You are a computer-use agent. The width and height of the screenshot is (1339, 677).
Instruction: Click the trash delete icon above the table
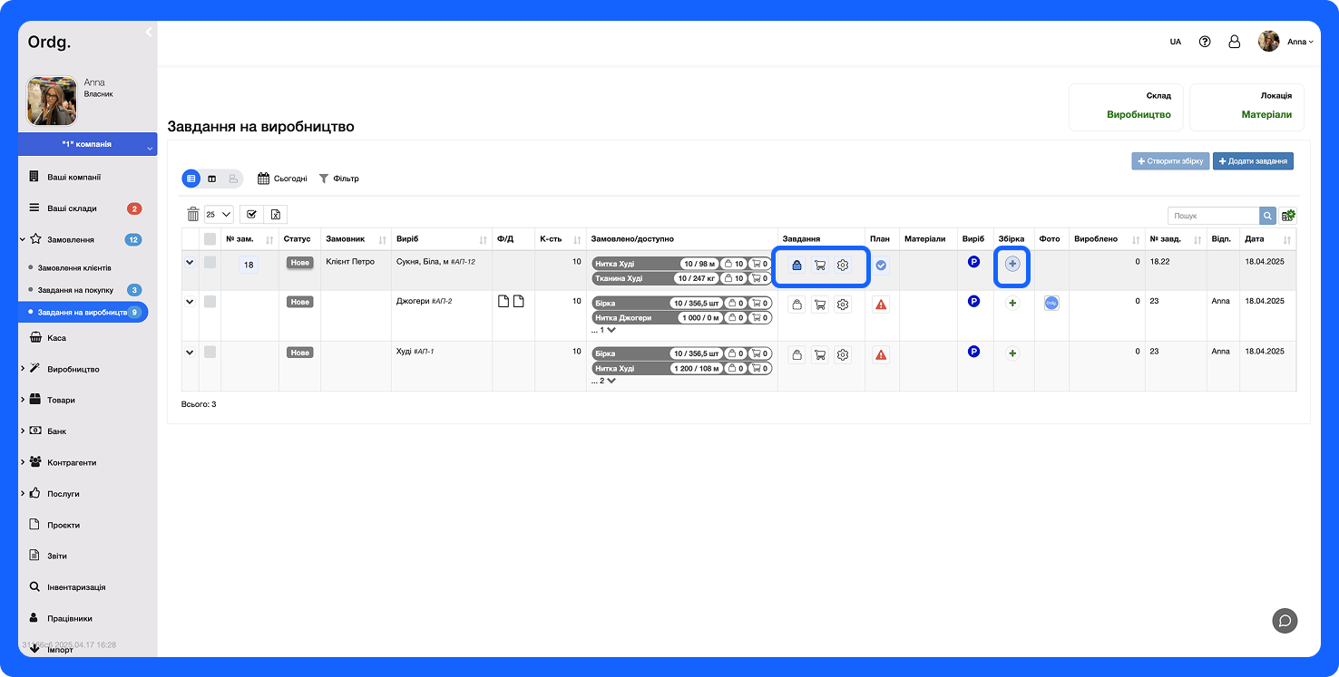[x=192, y=215]
